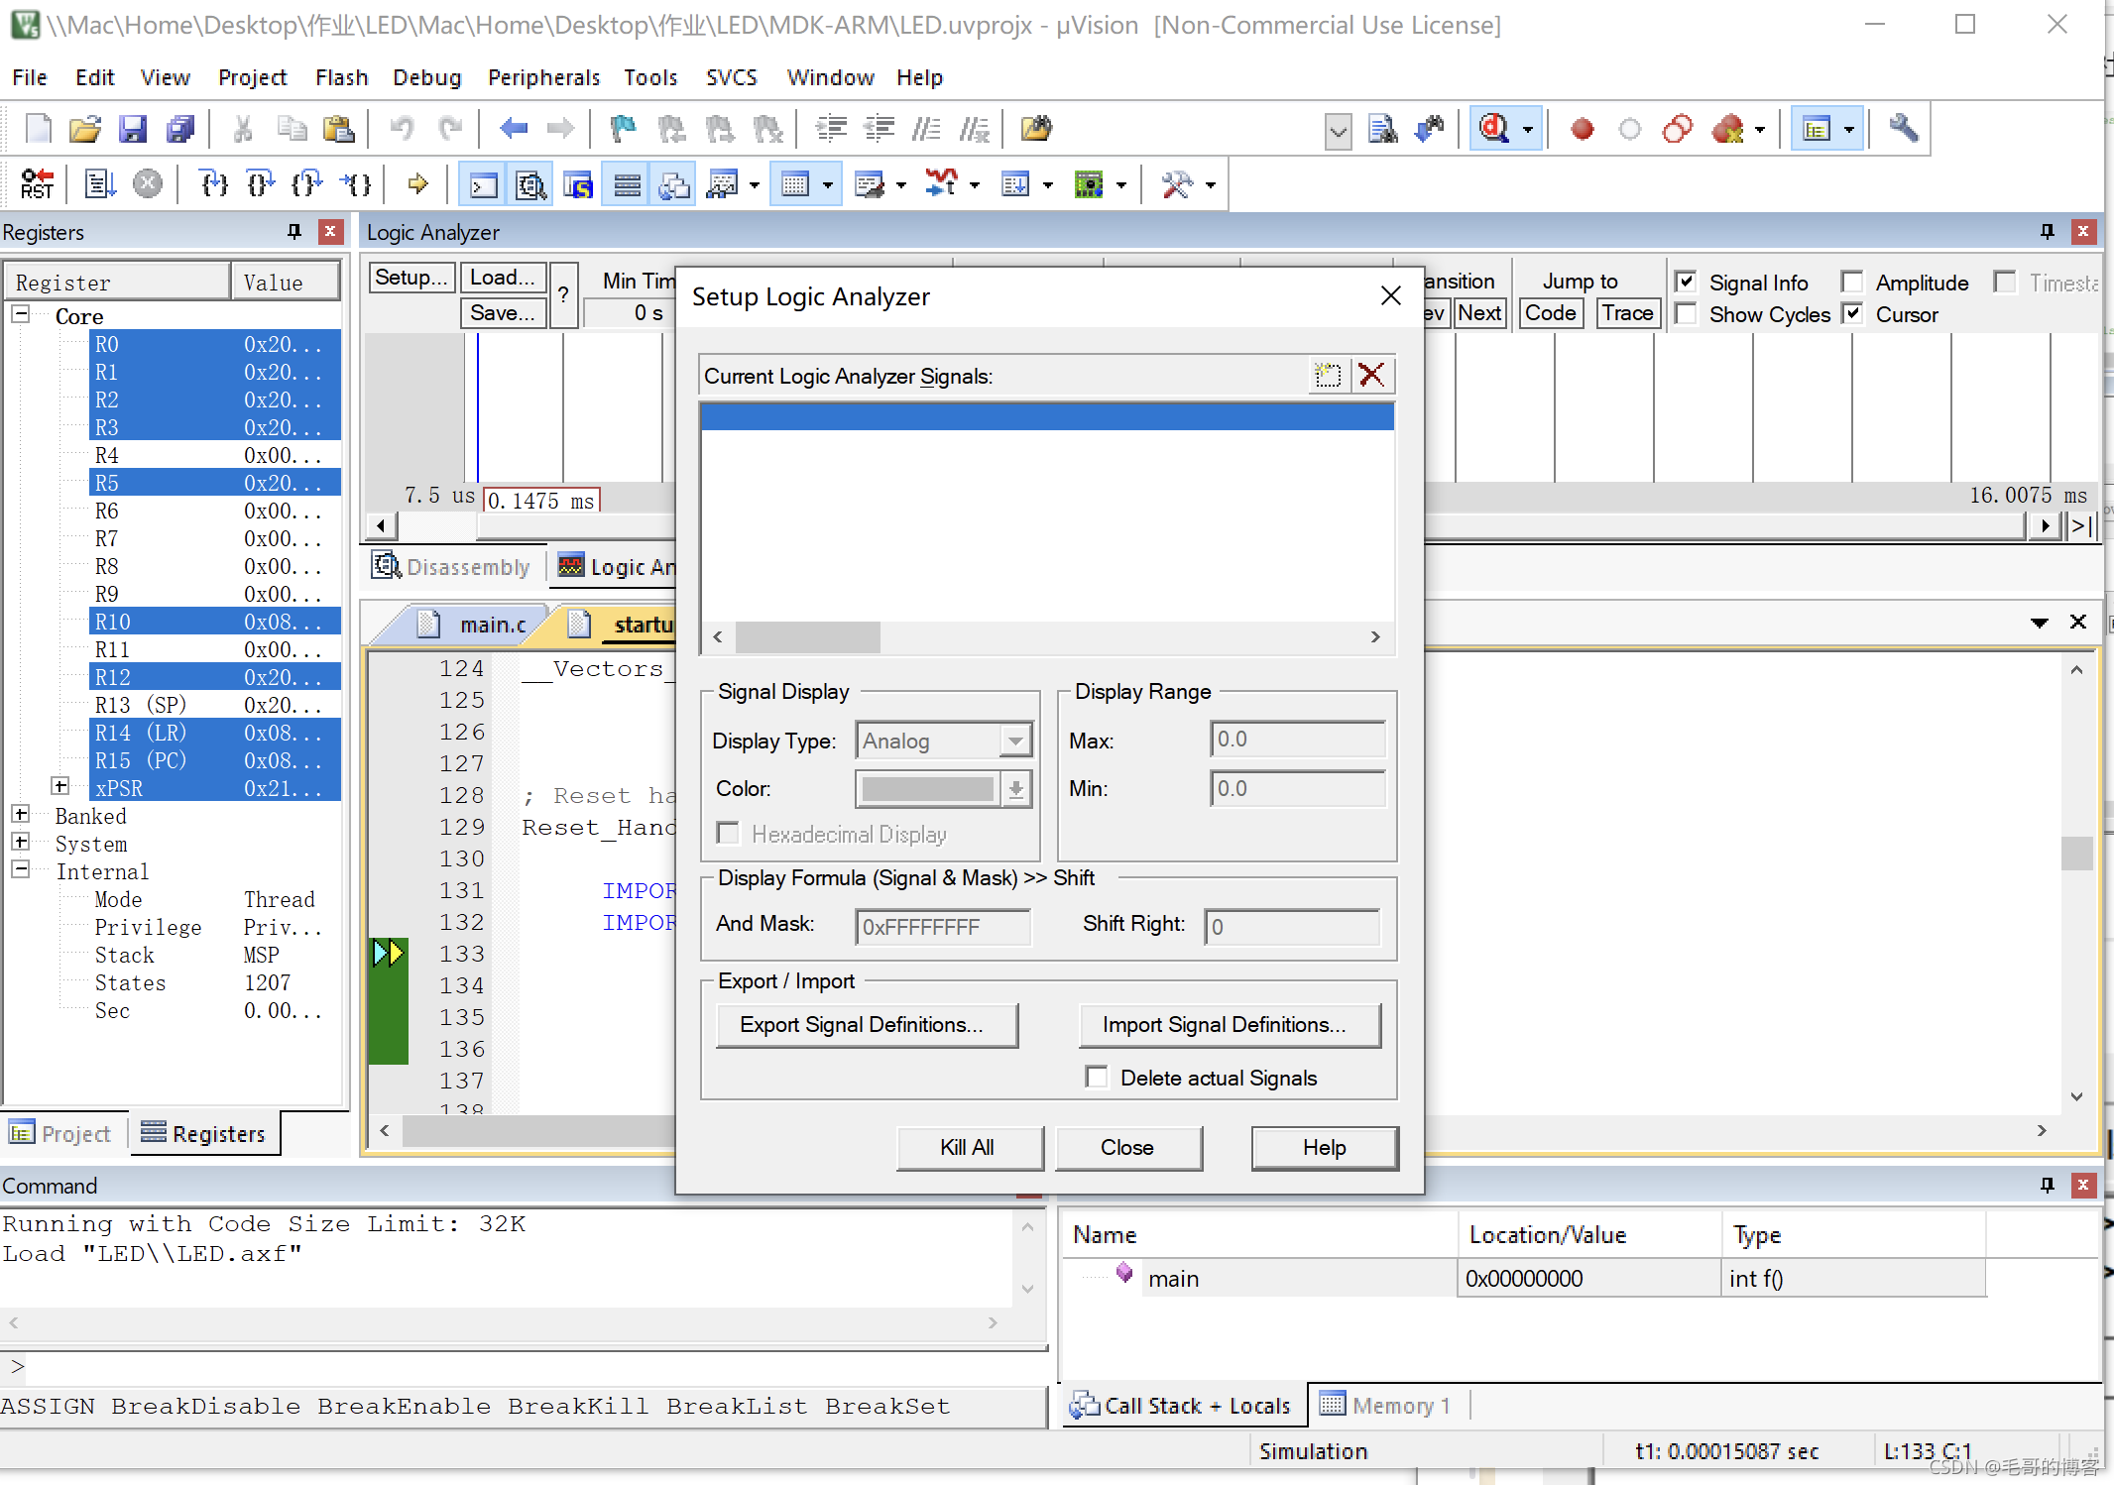This screenshot has height=1485, width=2114.
Task: Click the Step Into debug icon
Action: coord(213,184)
